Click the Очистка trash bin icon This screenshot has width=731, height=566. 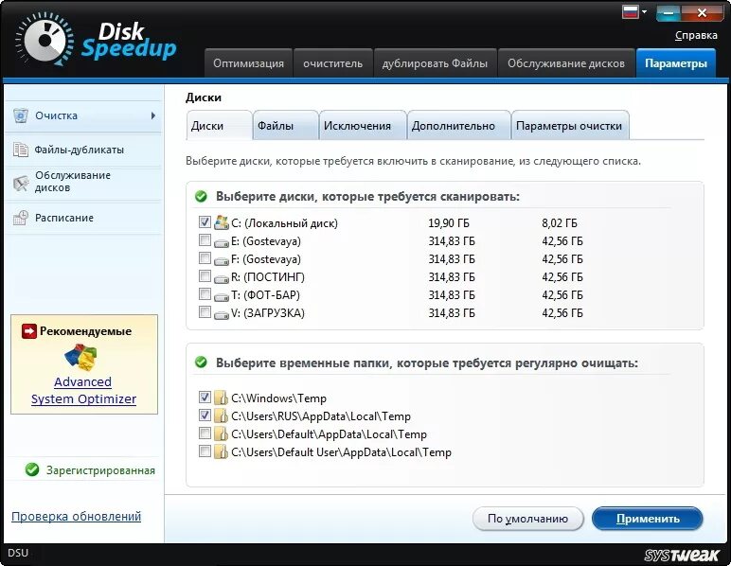click(21, 115)
